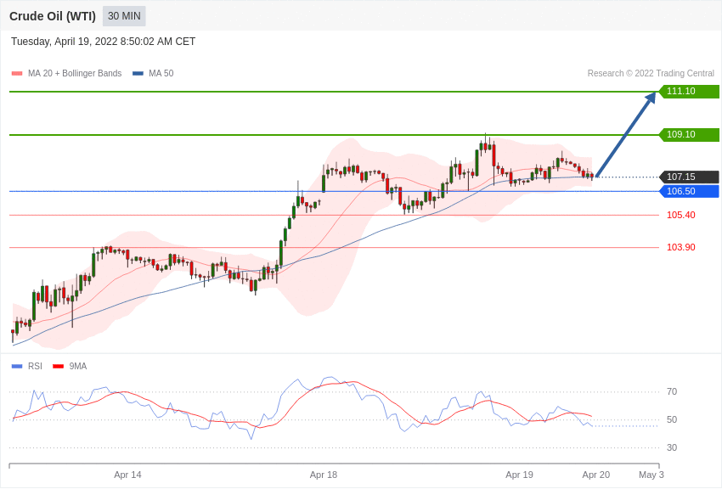Click the 105.40 support level label
The width and height of the screenshot is (722, 489).
[681, 215]
